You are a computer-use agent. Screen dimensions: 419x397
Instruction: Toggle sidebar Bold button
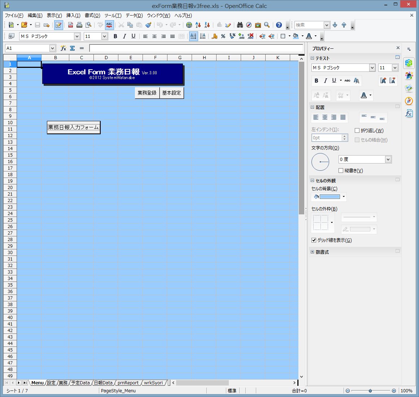[317, 81]
